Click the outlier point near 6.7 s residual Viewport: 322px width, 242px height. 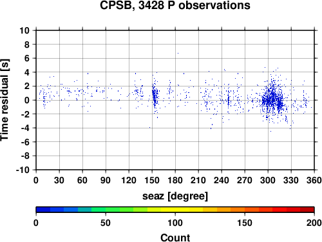coord(178,53)
